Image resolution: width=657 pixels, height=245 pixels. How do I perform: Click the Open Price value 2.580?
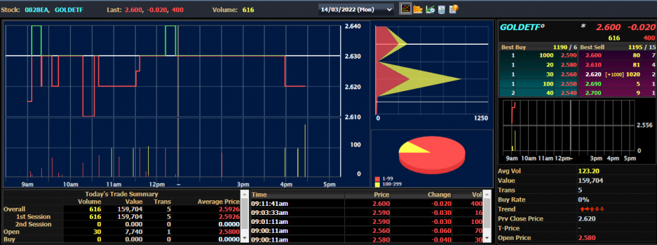(587, 238)
